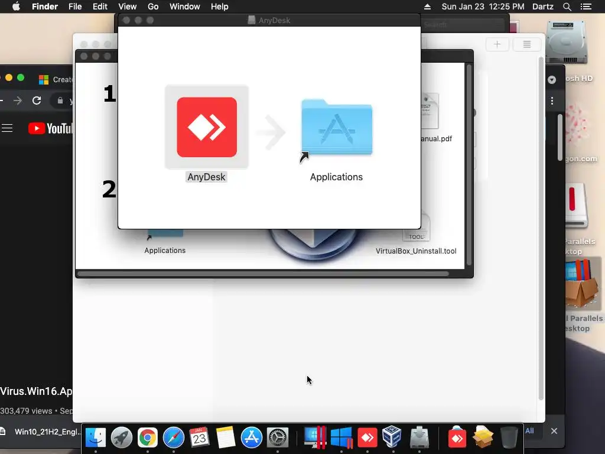
Task: Open Calendar from the Dock
Action: click(x=200, y=437)
